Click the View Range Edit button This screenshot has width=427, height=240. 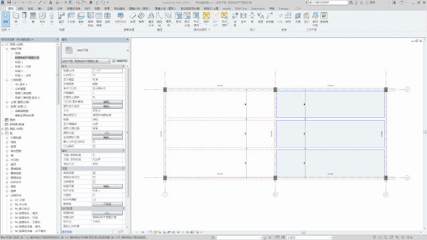tap(107, 186)
